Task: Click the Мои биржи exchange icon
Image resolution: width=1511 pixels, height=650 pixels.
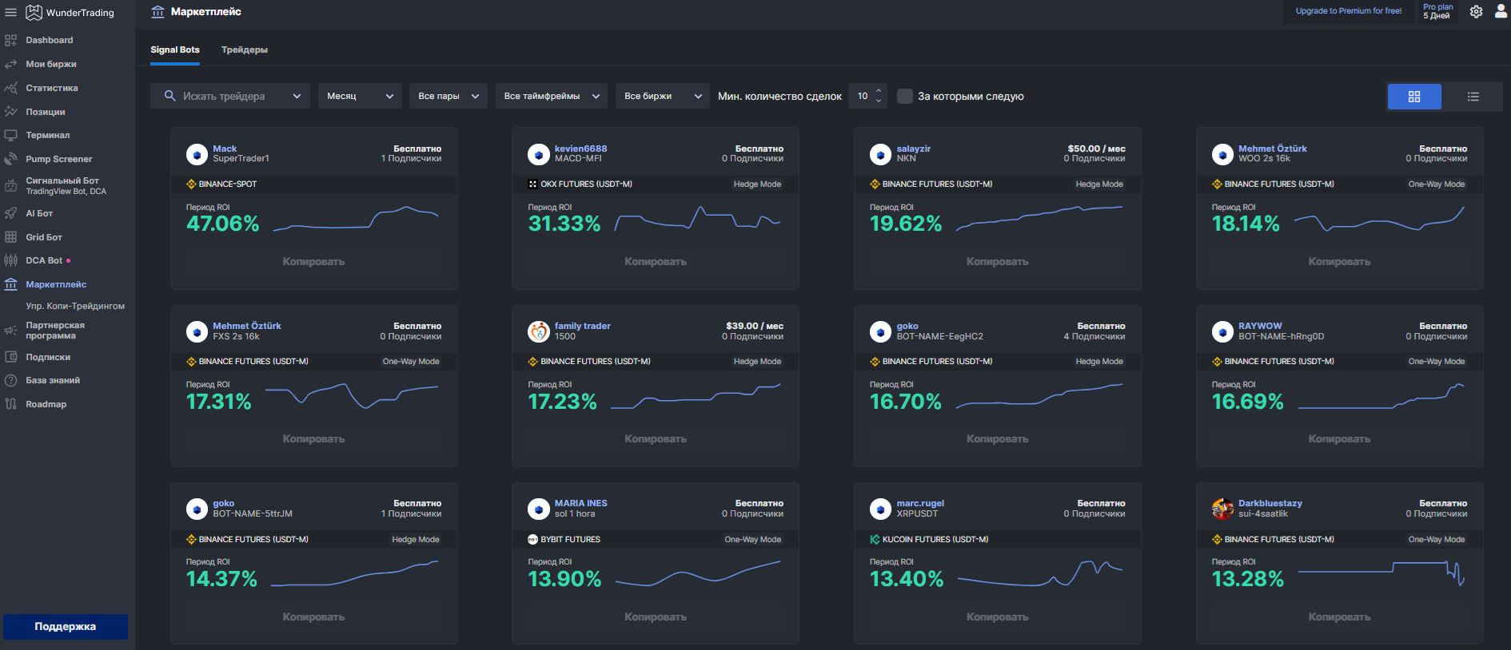Action: coord(10,64)
